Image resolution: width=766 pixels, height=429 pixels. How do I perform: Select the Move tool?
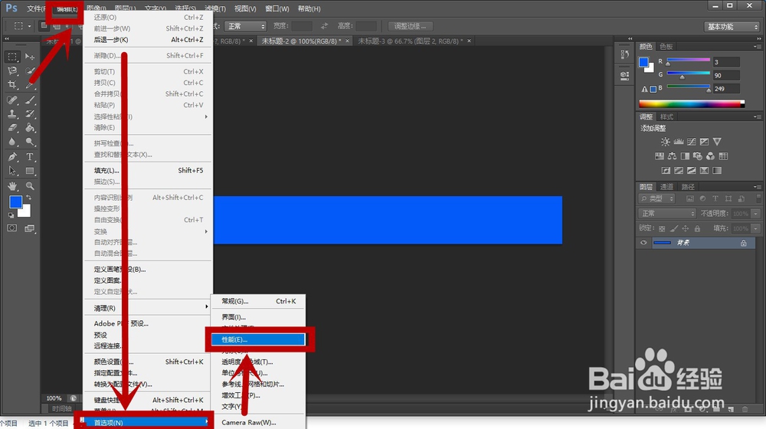tap(30, 57)
